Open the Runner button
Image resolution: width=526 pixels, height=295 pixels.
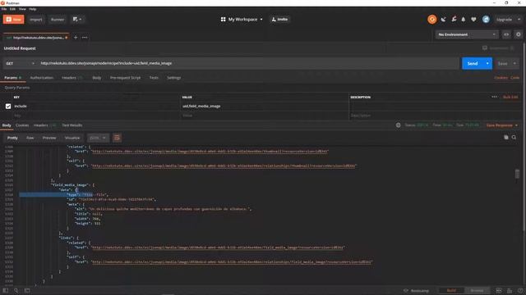point(58,20)
